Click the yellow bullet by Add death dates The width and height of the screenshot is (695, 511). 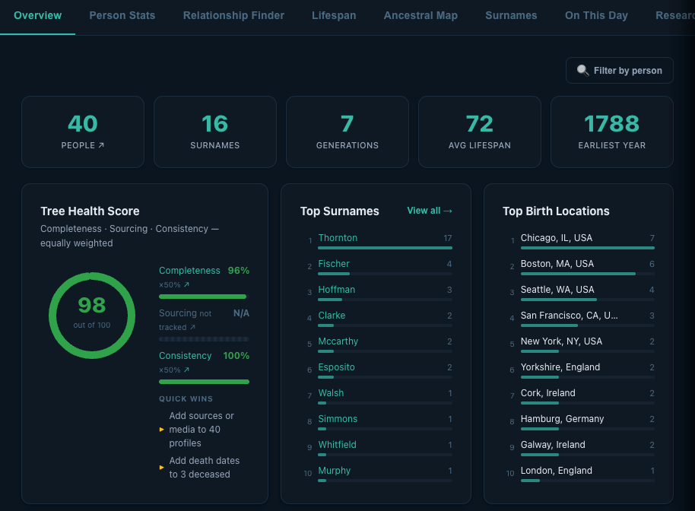(162, 467)
